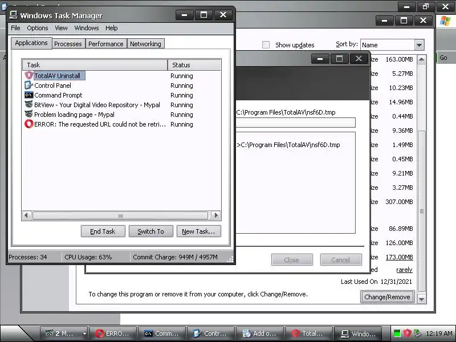The height and width of the screenshot is (342, 456).
Task: Click the Commit Charge status entry
Action: 175,257
